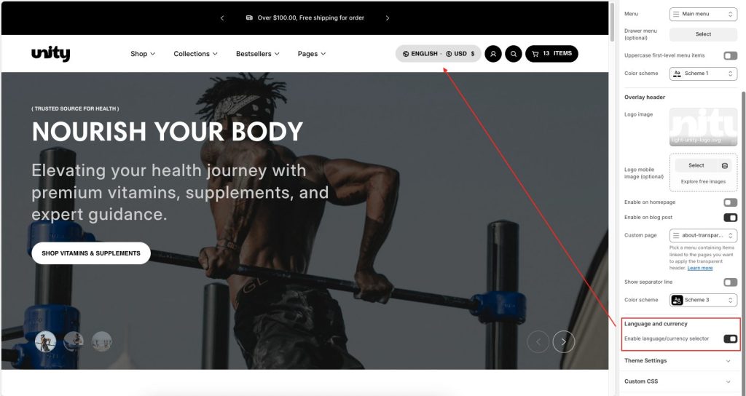Enable overlay header on homepage
Image resolution: width=746 pixels, height=396 pixels.
pos(730,202)
